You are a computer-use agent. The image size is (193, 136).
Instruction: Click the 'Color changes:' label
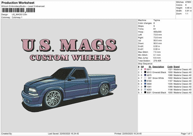145,23
